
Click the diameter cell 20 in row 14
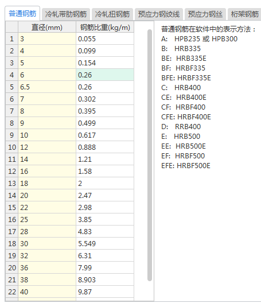(47, 195)
